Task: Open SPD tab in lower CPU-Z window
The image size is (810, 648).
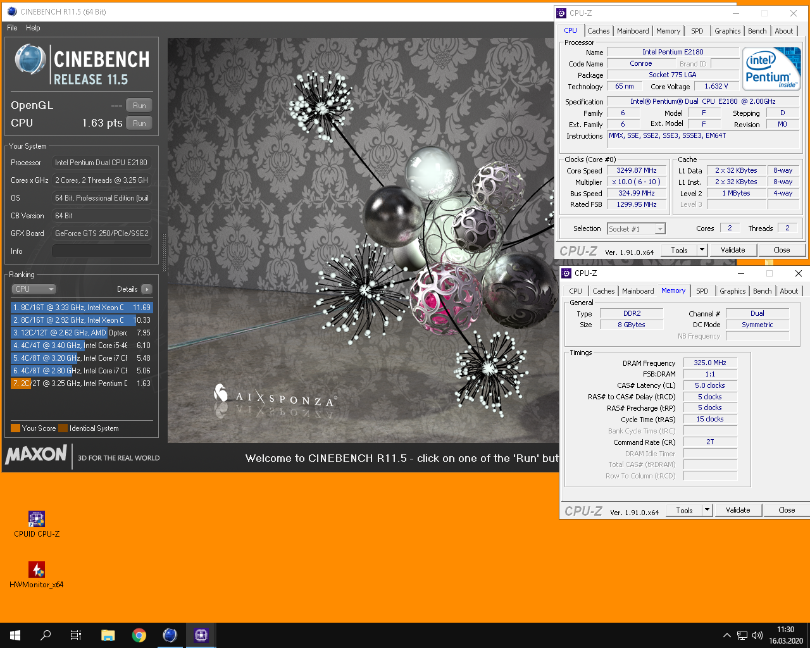Action: click(x=702, y=291)
